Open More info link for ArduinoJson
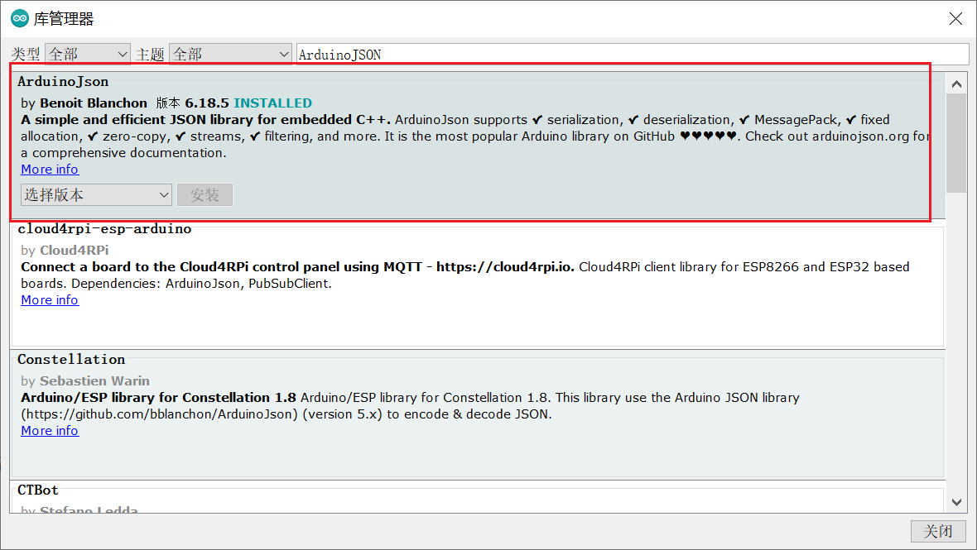977x550 pixels. [50, 170]
